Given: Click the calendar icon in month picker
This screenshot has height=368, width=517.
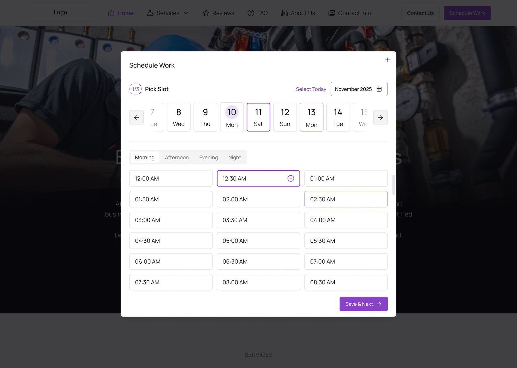Looking at the screenshot, I should [x=379, y=89].
